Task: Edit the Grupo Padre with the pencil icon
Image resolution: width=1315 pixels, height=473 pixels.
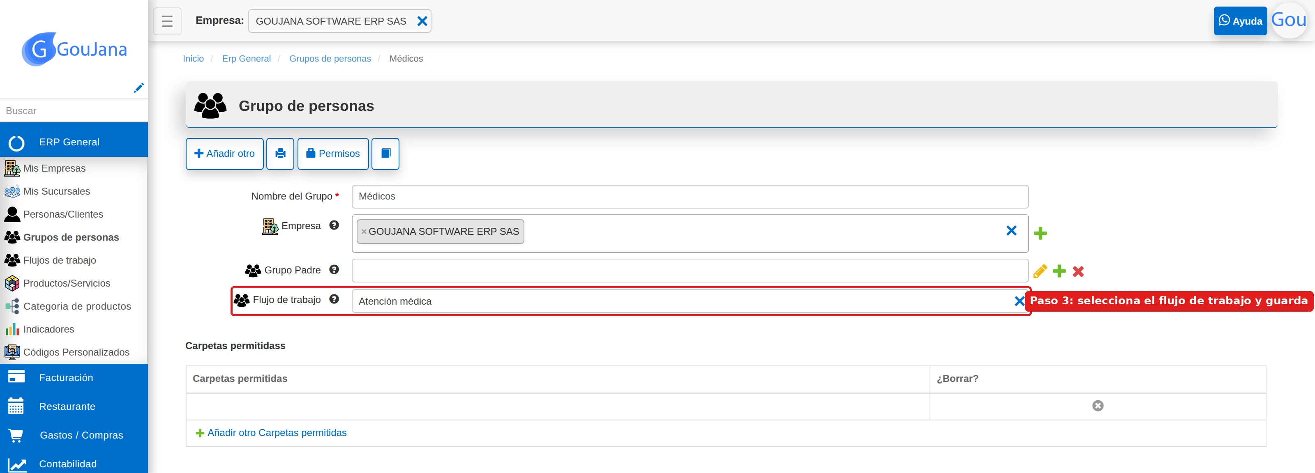Action: pos(1040,271)
